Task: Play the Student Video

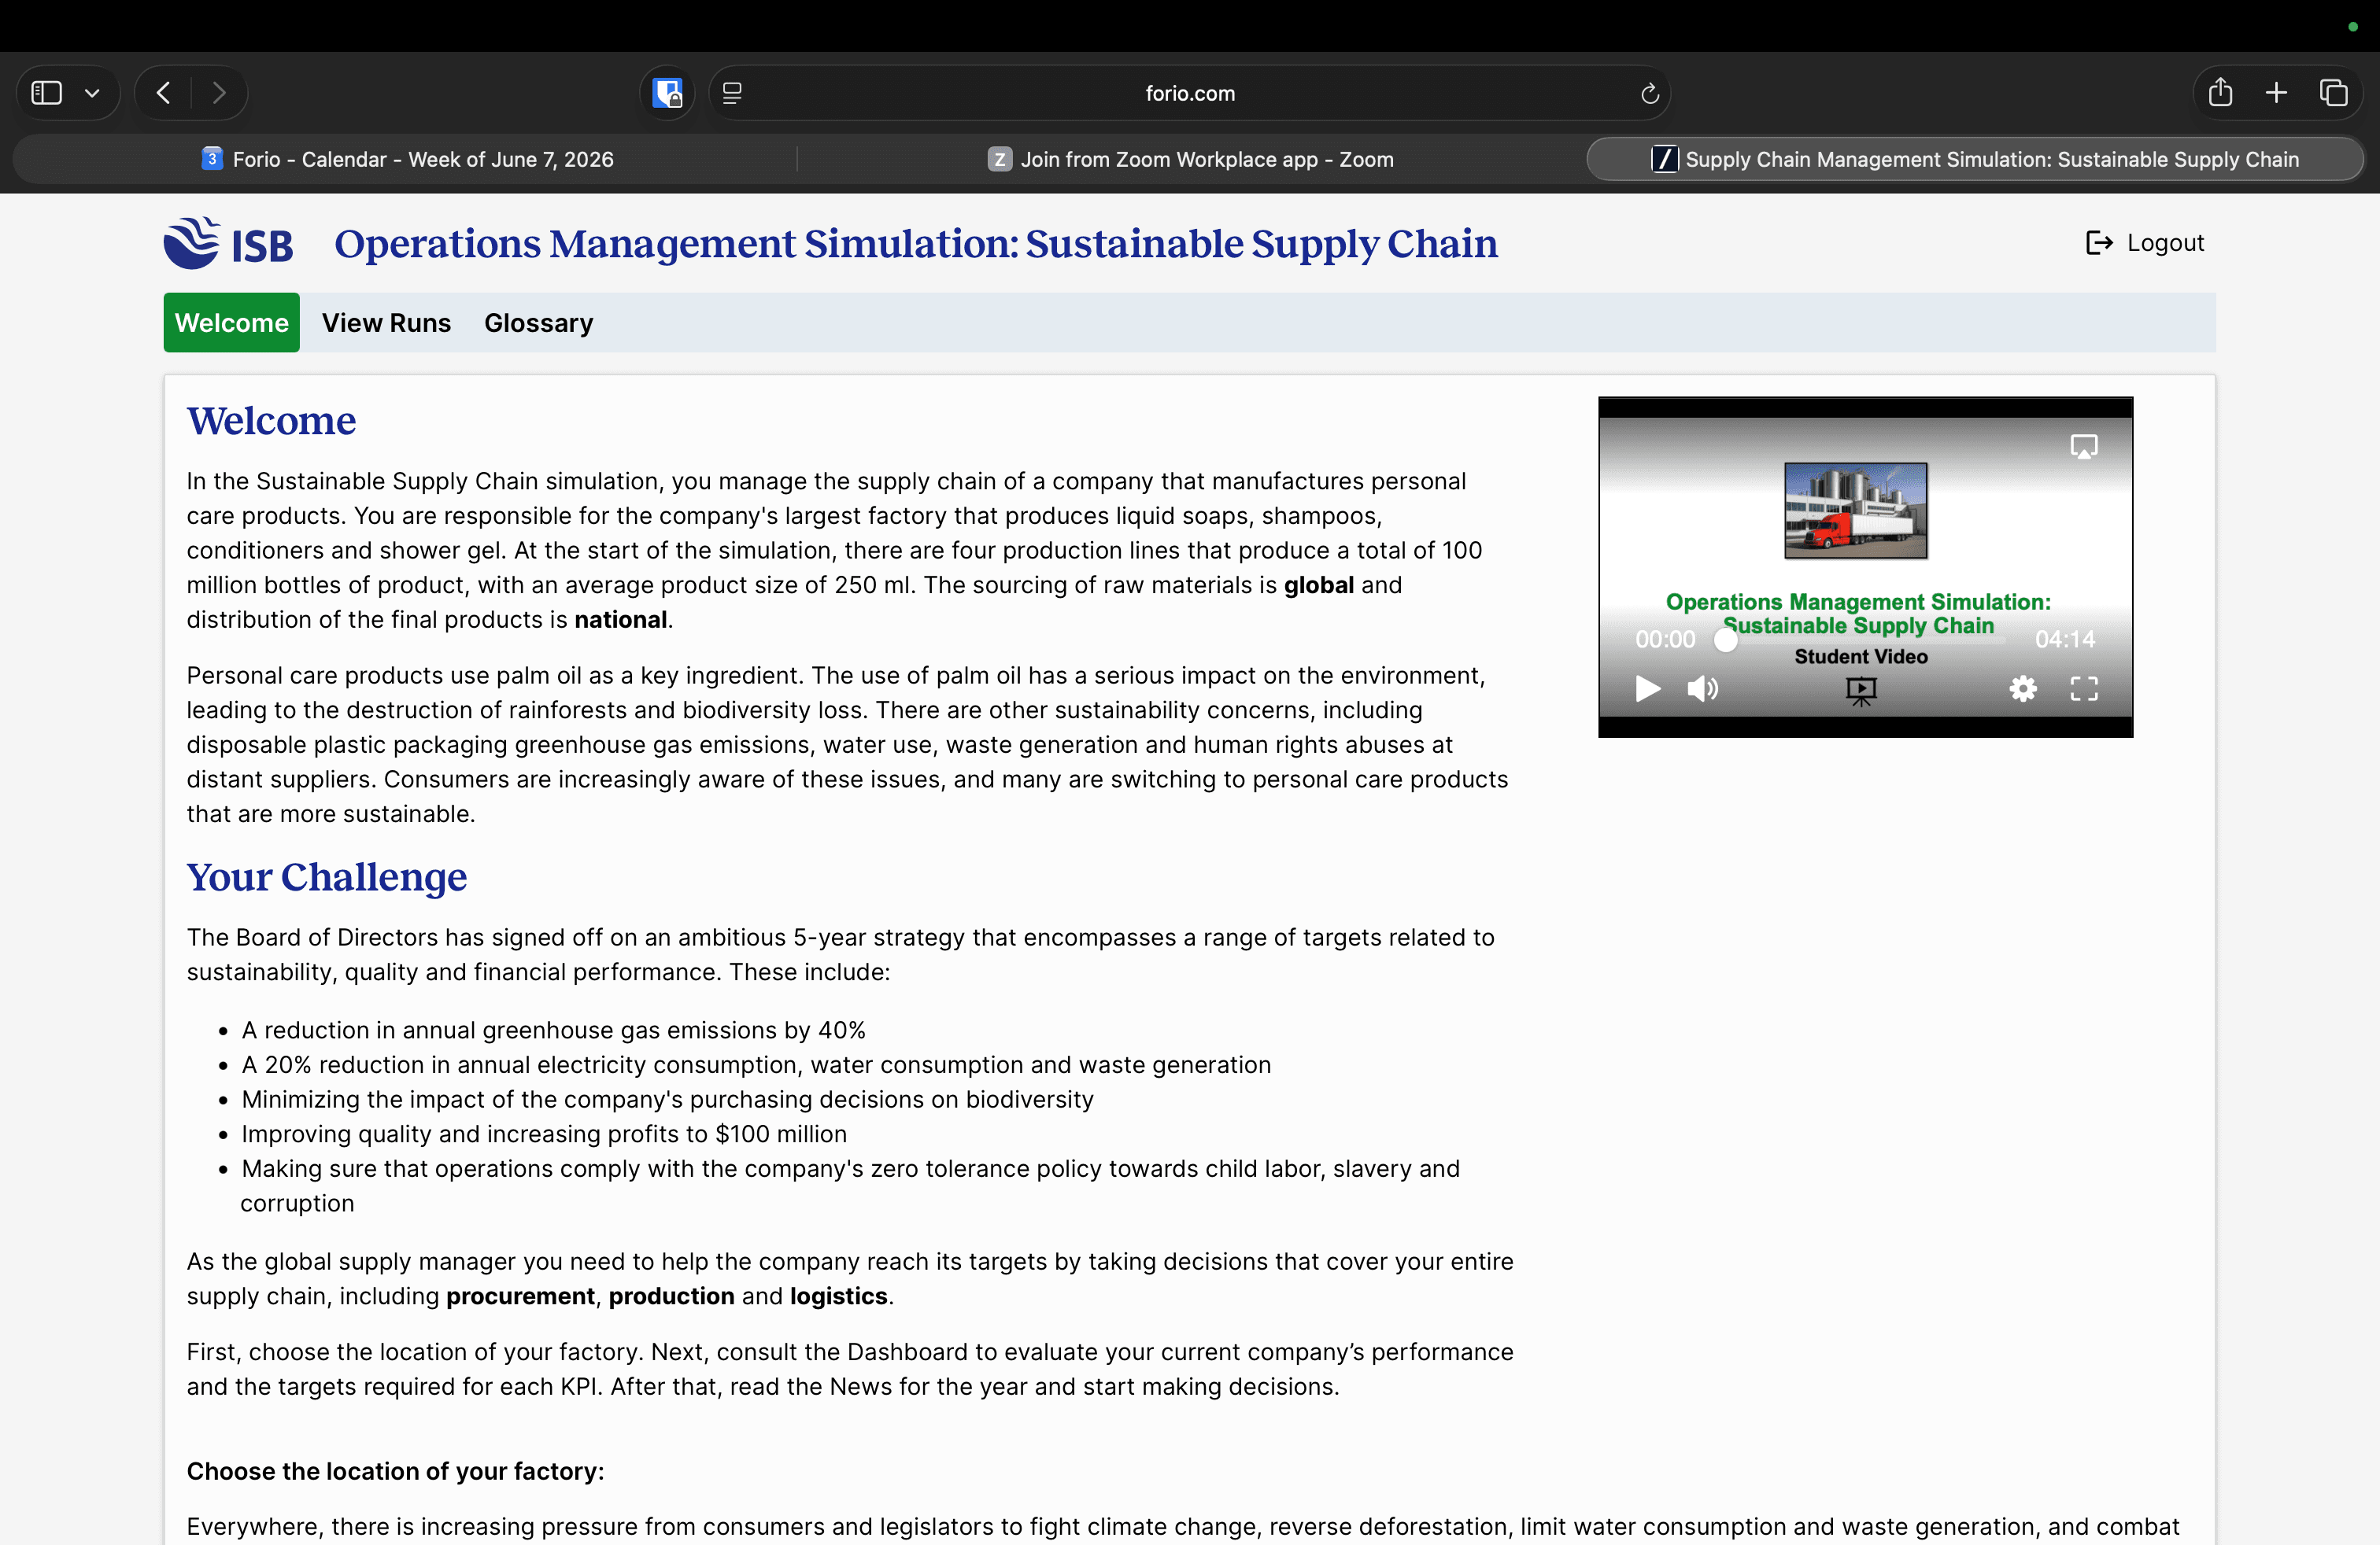Action: [x=1647, y=688]
